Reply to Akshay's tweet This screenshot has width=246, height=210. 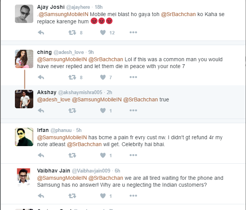click(x=41, y=111)
